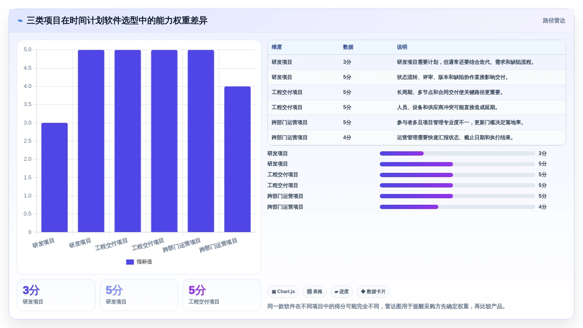This screenshot has width=583, height=328.
Task: Open the 5分 研发项目 data card
Action: 139,295
